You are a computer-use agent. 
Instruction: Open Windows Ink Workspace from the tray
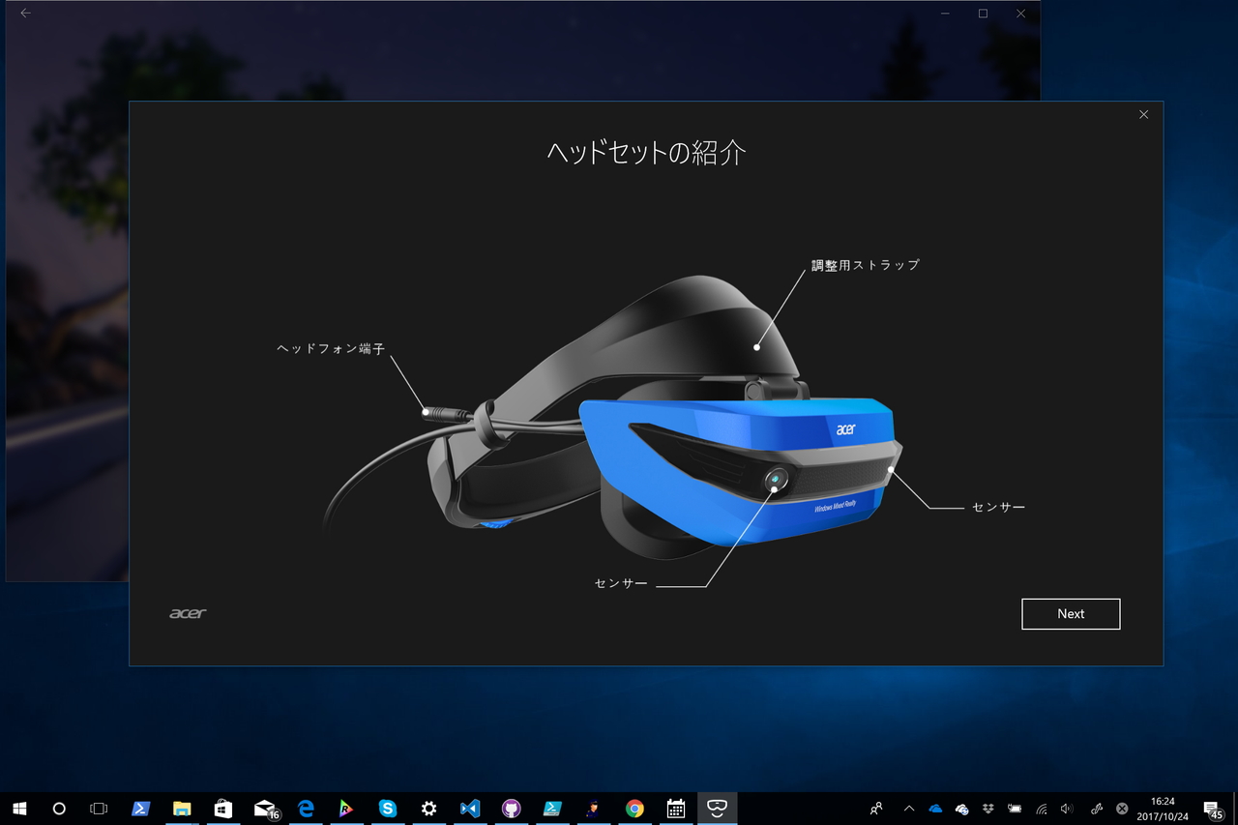click(1095, 808)
